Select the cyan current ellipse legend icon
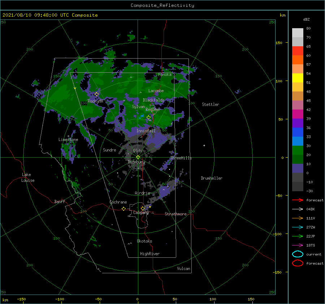Viewport: 325px width, 304px height. click(x=298, y=254)
